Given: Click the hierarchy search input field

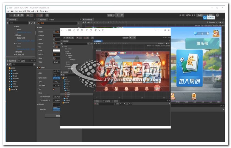Looking at the screenshot, I should [x=19, y=23].
